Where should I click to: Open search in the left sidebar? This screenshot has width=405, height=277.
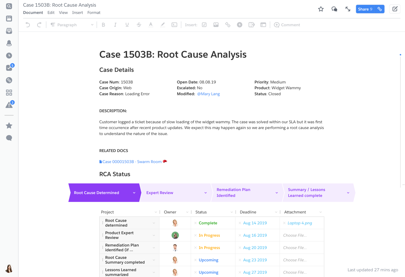pyautogui.click(x=9, y=6)
